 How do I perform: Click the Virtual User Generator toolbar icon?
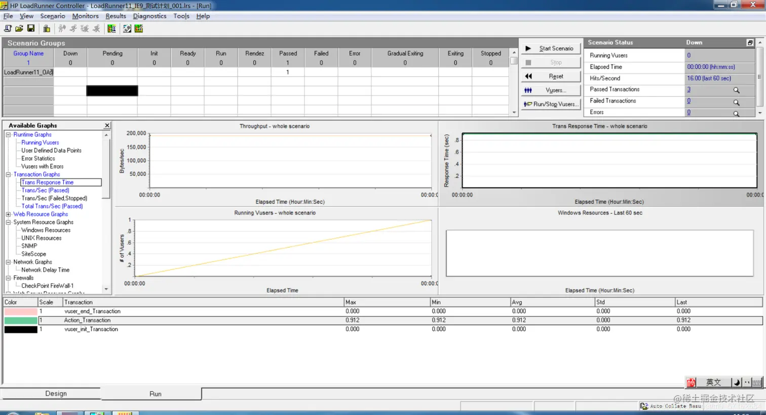pos(127,29)
